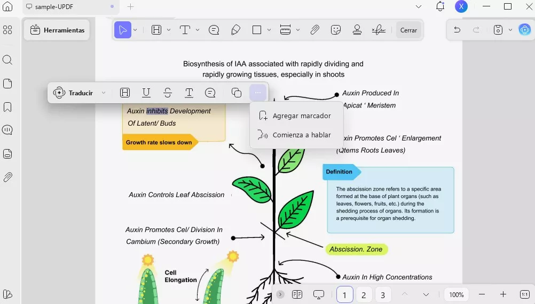Go to page 1 button

point(344,295)
